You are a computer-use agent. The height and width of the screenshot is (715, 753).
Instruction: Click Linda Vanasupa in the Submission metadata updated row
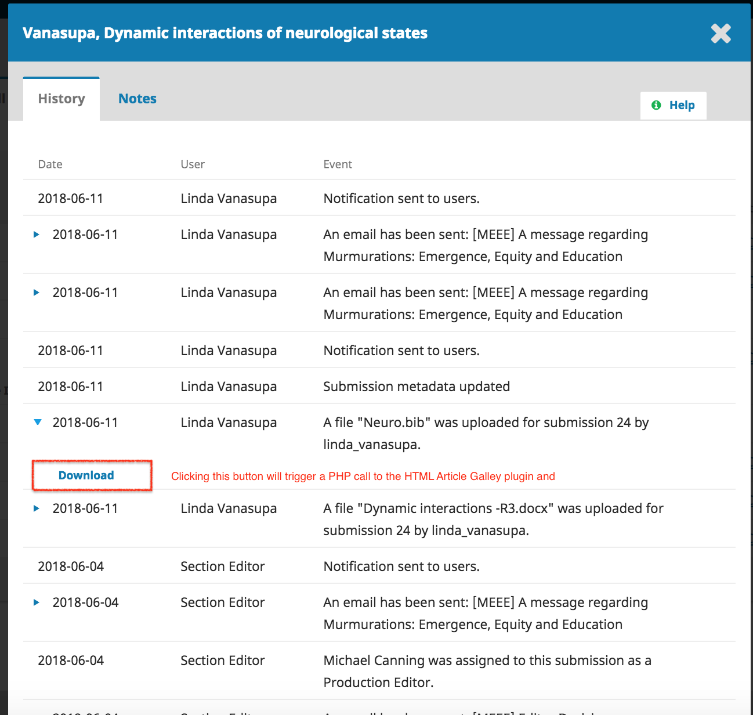point(229,387)
